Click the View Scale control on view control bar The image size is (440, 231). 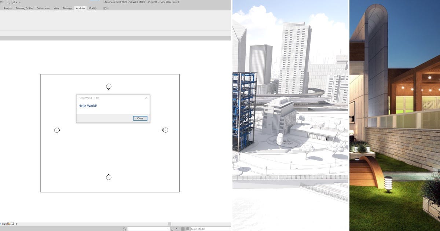(0, 223)
